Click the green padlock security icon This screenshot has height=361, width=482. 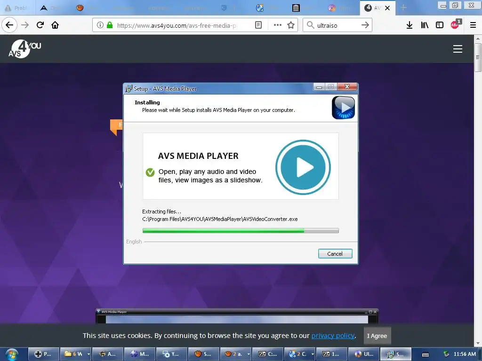[109, 25]
